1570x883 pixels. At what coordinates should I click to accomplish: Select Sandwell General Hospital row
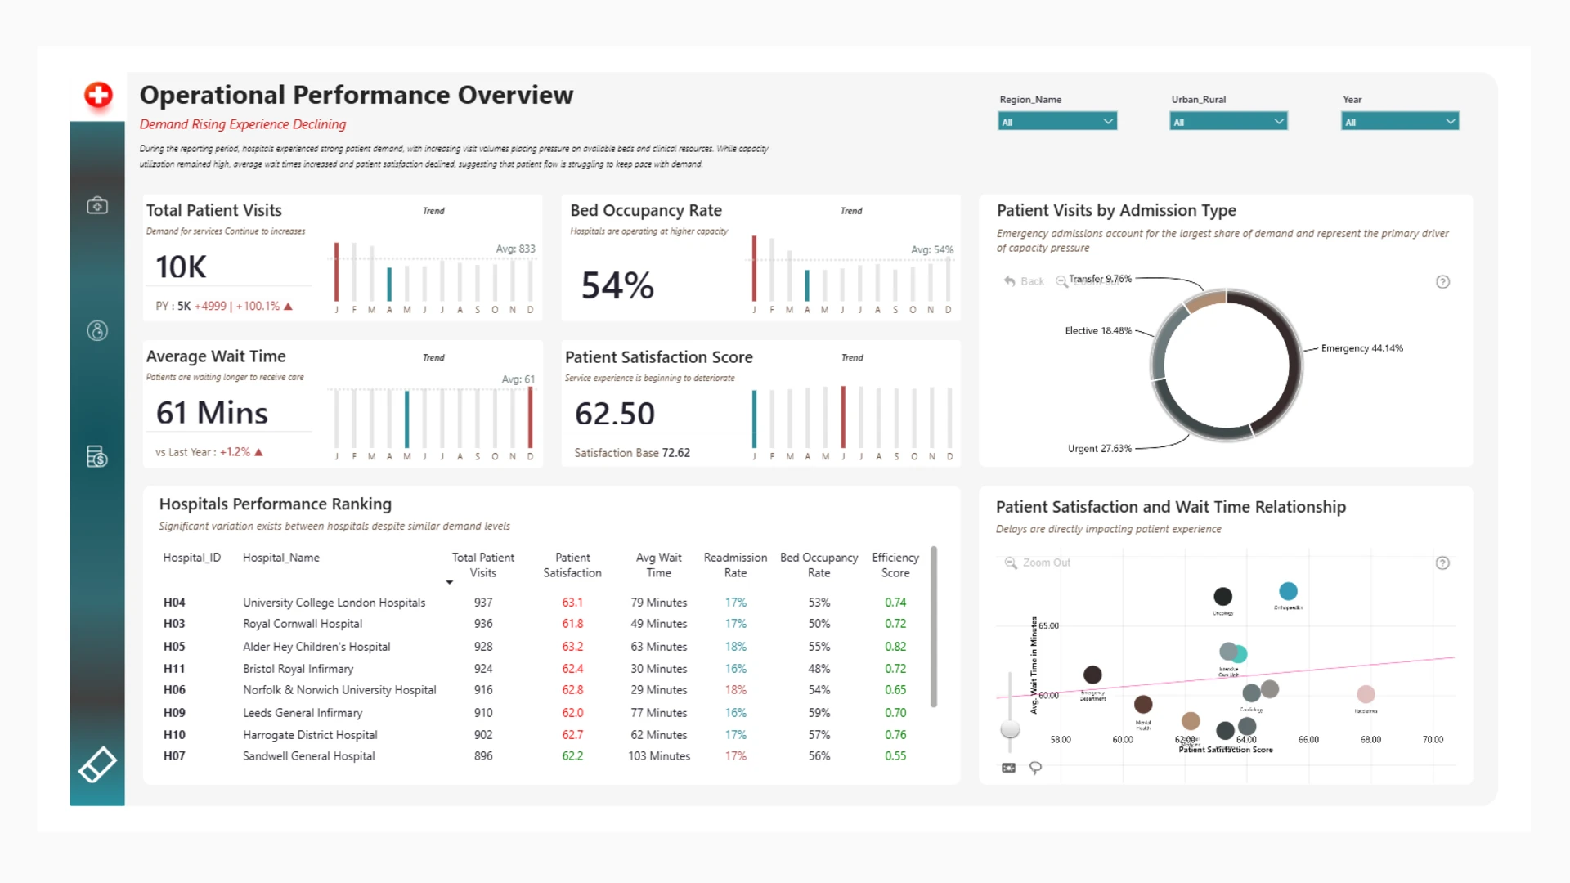tap(540, 756)
